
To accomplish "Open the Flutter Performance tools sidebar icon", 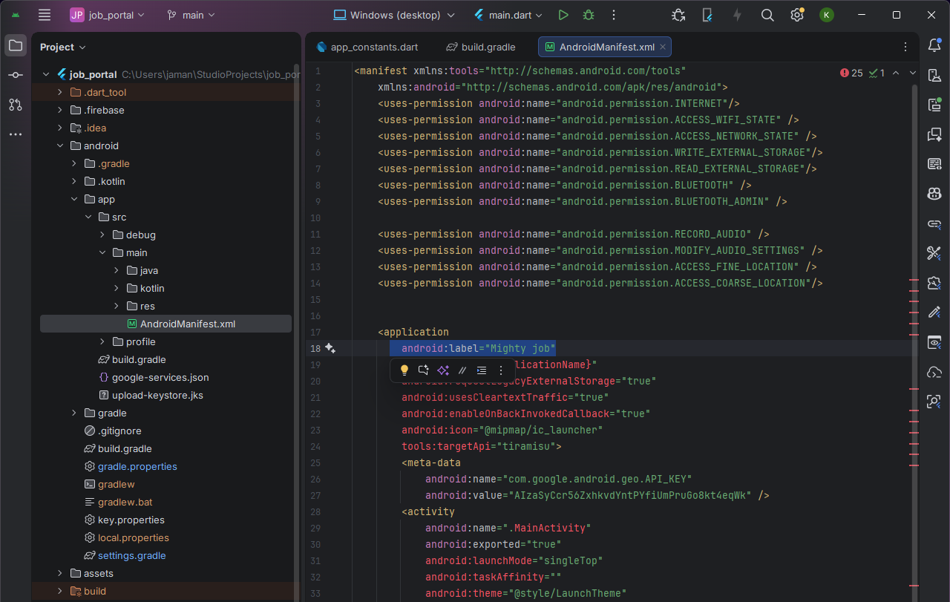I will [x=934, y=253].
